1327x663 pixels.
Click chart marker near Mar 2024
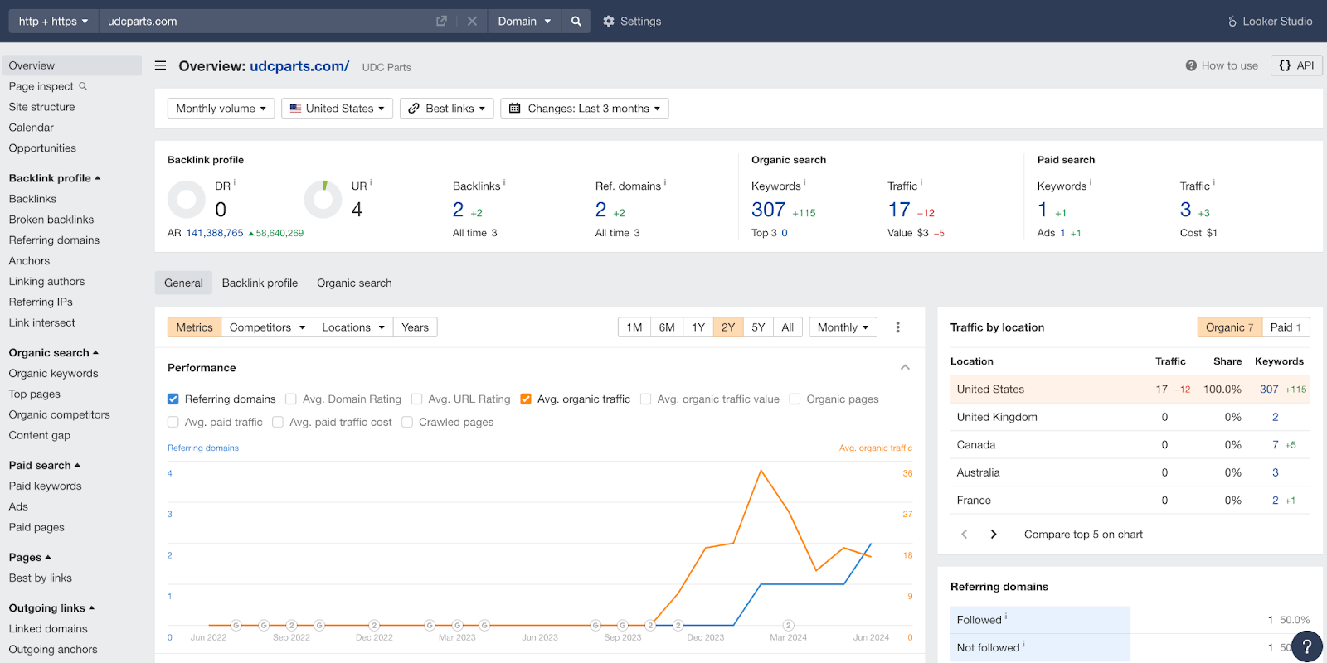[x=788, y=625]
